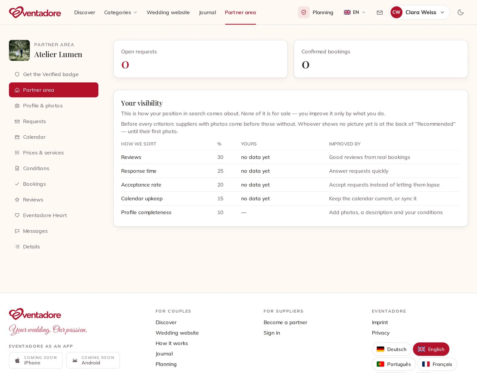Click the CW avatar circle

pyautogui.click(x=396, y=12)
